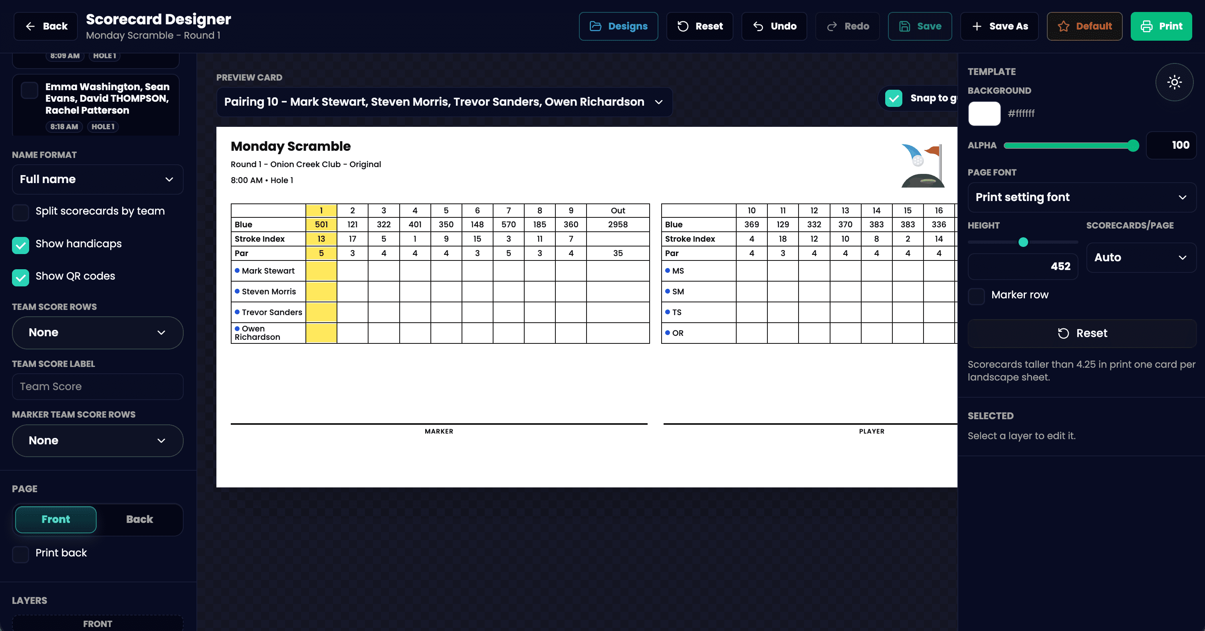This screenshot has height=631, width=1205.
Task: Click the Save As button
Action: 999,26
